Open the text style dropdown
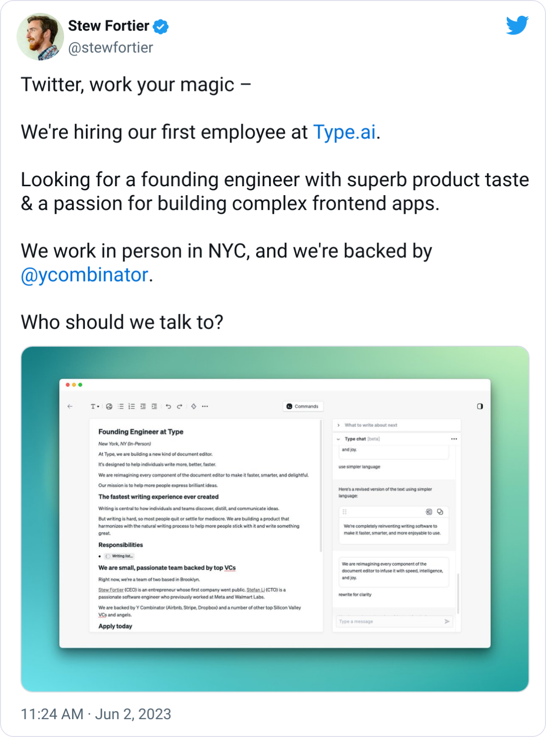This screenshot has width=546, height=737. [x=94, y=406]
